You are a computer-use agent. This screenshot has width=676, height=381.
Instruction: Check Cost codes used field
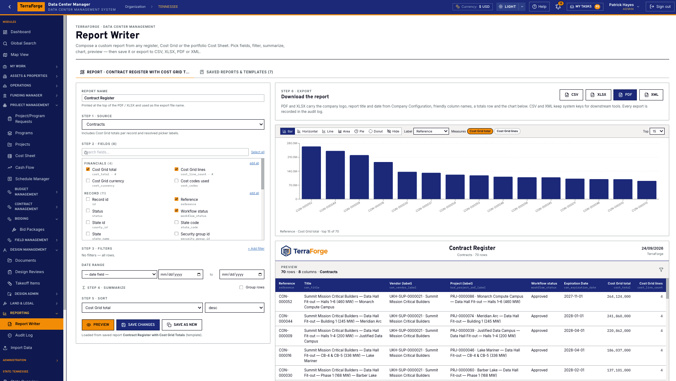tap(176, 181)
